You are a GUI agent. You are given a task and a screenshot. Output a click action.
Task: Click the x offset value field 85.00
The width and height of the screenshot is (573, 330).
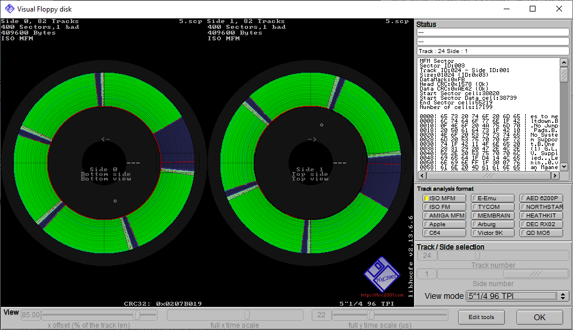31,314
